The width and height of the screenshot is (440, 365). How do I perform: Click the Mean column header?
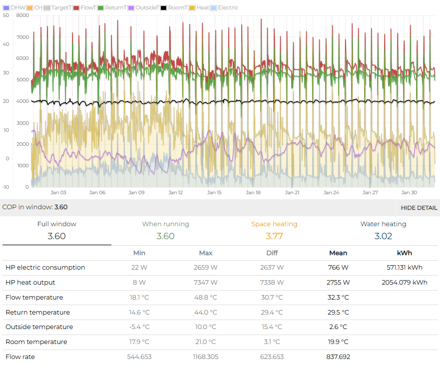pos(338,253)
